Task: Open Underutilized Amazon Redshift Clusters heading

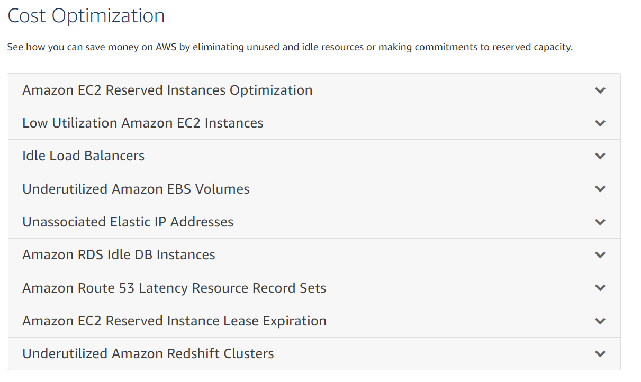Action: click(x=148, y=354)
